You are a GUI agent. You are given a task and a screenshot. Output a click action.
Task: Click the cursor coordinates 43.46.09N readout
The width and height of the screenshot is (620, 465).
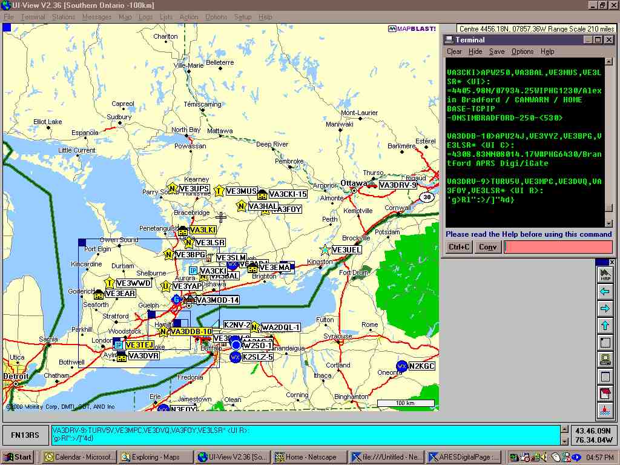(x=594, y=430)
